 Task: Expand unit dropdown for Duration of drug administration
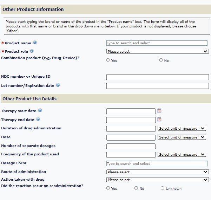pos(182,128)
